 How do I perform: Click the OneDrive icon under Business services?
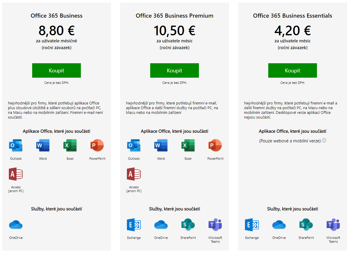pos(16,224)
